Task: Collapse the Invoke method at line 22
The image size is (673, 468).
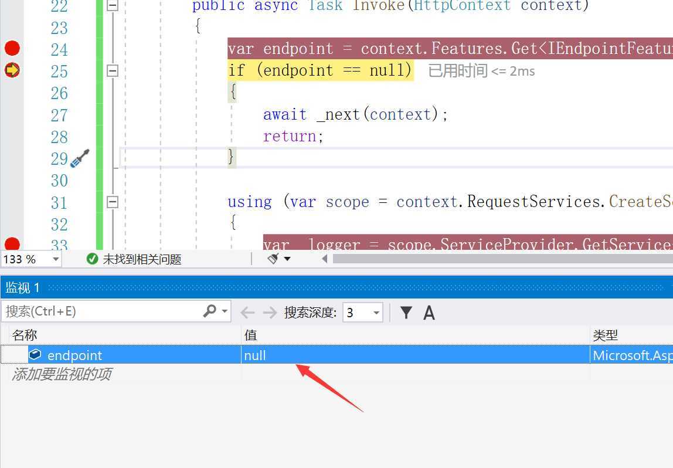Action: [113, 6]
